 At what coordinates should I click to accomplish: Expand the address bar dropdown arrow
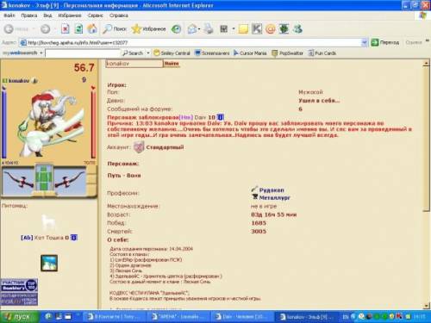364,42
